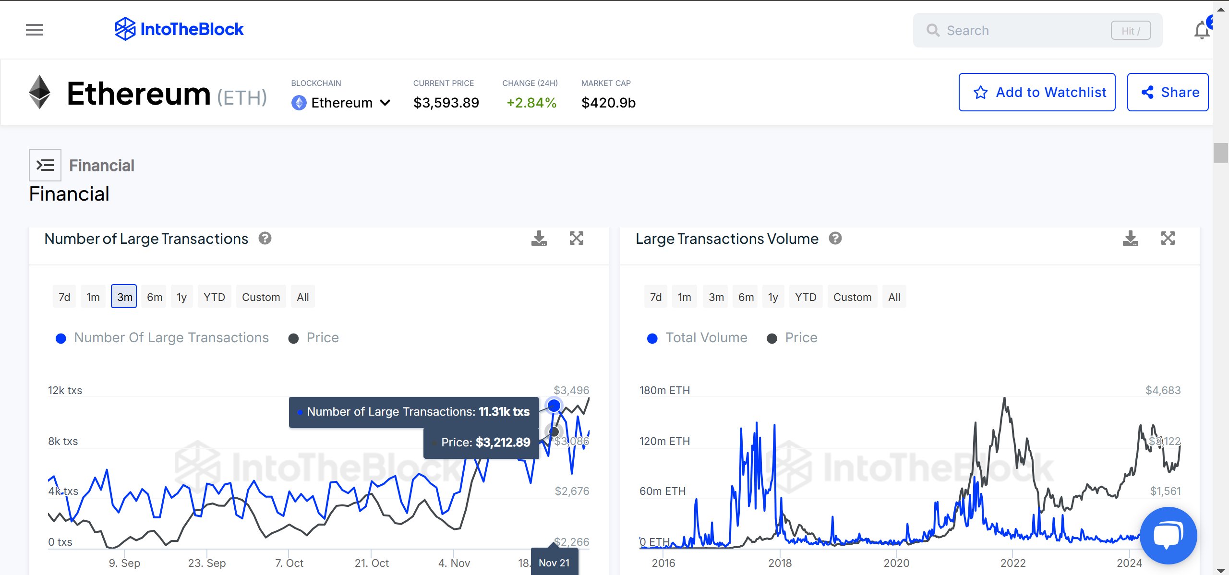Click the 'Hit /' shortcut hint

pyautogui.click(x=1131, y=31)
